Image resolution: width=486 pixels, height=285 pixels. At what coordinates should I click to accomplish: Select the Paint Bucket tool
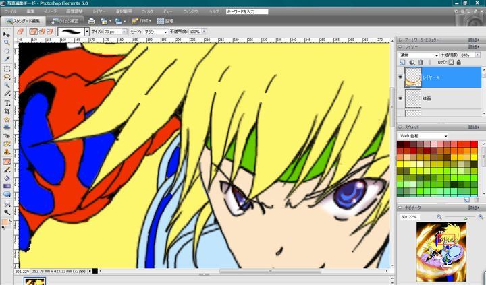coord(7,178)
